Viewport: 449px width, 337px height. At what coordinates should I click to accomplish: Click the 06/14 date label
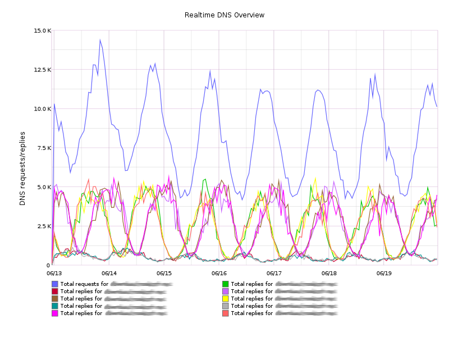click(109, 273)
